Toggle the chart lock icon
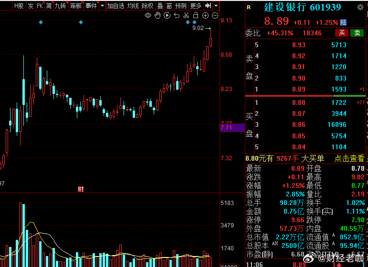 pos(196,15)
